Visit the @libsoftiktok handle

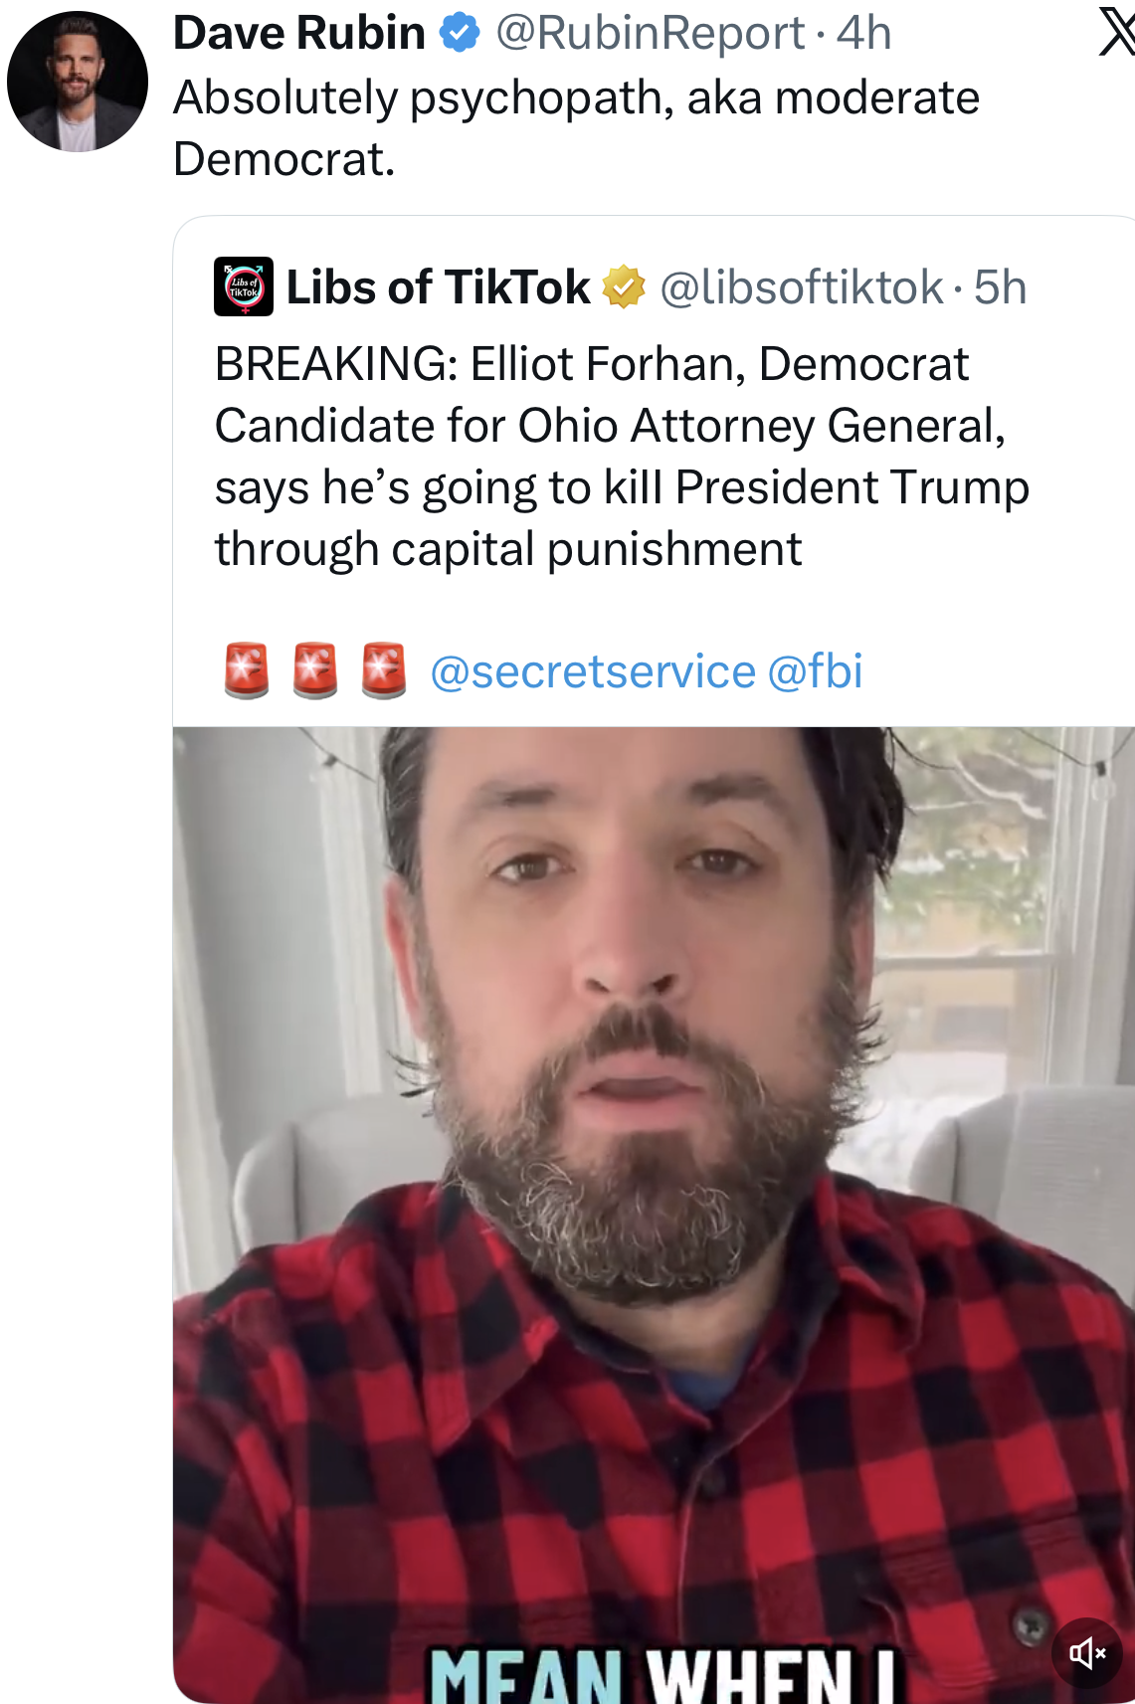[x=802, y=287]
